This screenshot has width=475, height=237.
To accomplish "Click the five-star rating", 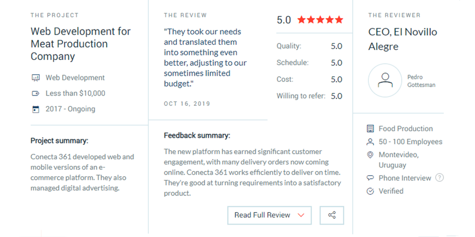I will coord(320,20).
